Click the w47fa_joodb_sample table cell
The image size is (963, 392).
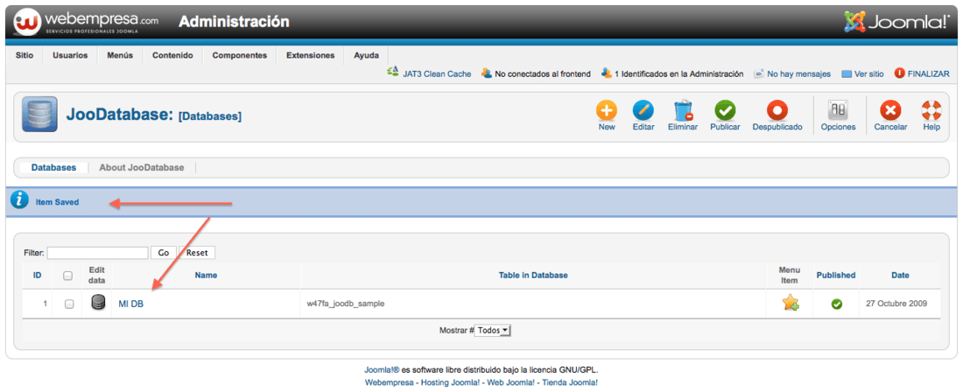(346, 304)
